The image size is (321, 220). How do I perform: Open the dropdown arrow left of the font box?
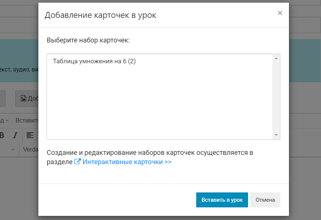coord(12,150)
